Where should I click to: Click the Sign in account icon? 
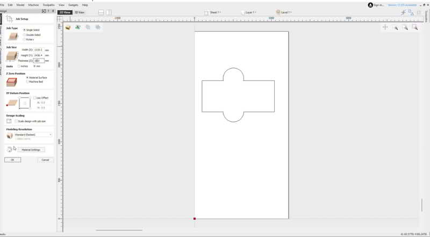point(371,5)
